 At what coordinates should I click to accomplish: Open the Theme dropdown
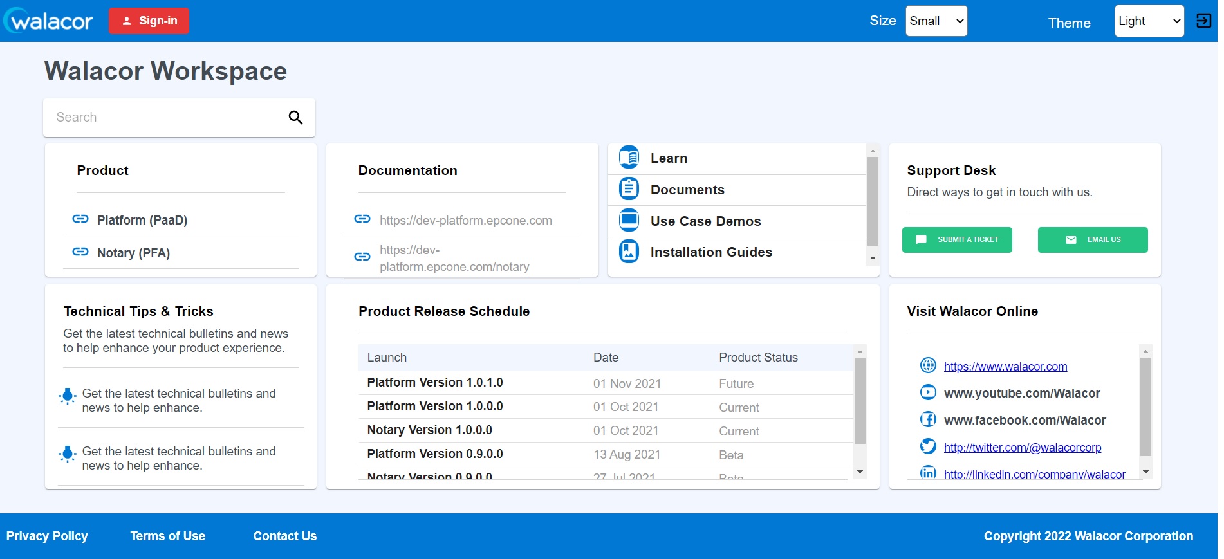(1149, 21)
